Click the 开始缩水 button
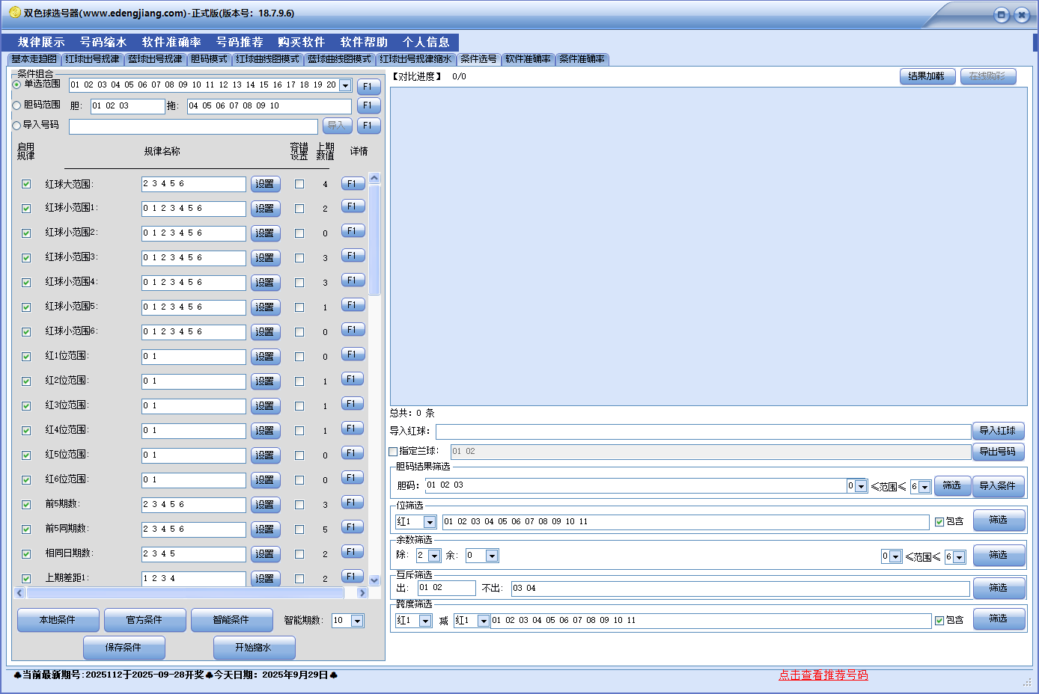The width and height of the screenshot is (1039, 694). (x=254, y=648)
